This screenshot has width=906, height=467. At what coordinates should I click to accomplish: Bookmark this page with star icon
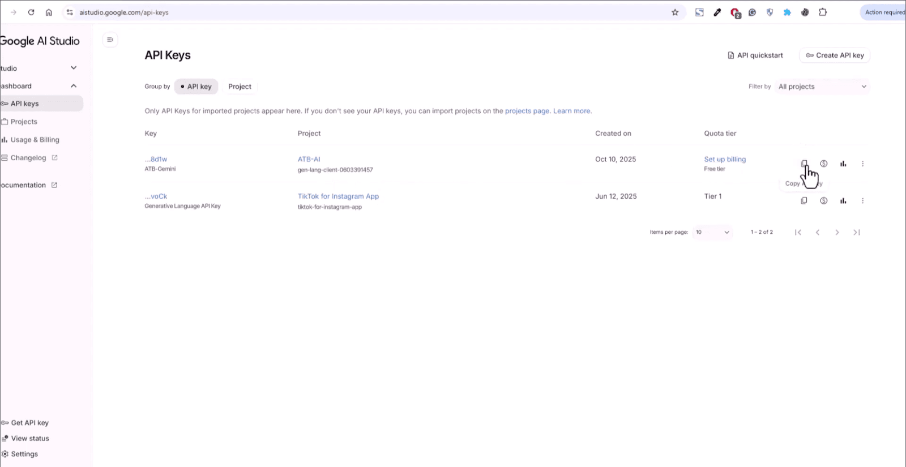tap(675, 12)
